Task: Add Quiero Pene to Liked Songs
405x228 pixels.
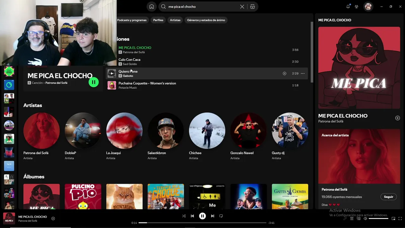Action: 284,73
